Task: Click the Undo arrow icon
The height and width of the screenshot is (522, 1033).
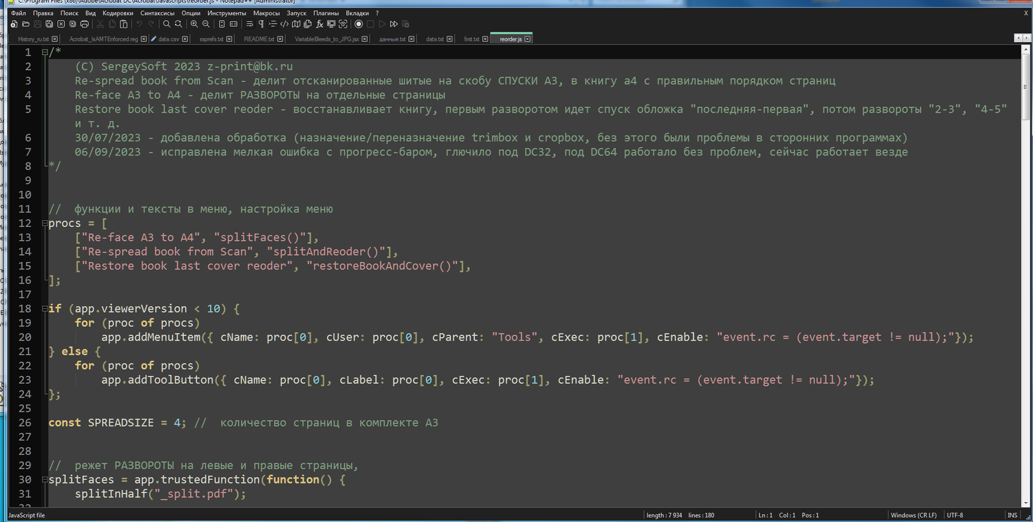Action: coord(139,24)
